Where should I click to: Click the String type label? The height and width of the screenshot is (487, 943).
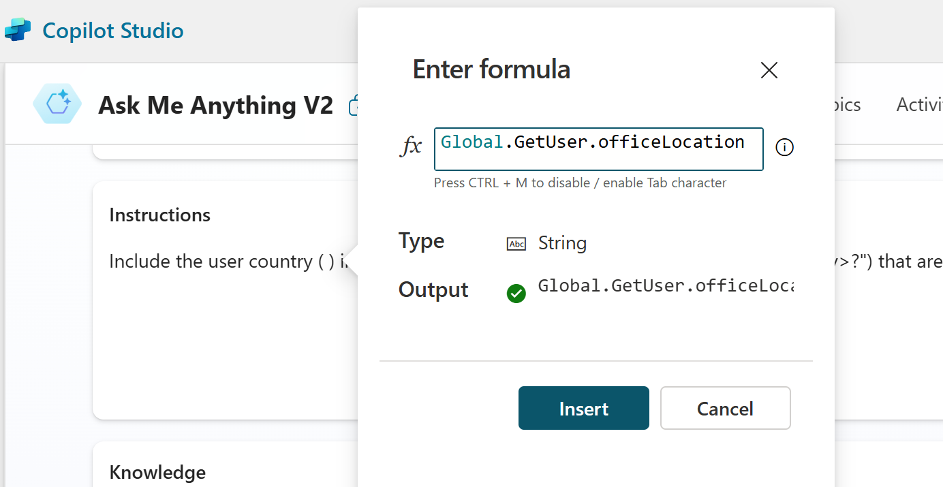point(562,243)
